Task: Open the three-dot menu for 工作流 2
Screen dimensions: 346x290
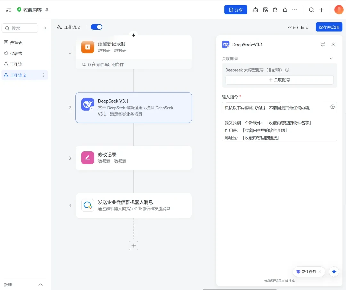Action: click(x=44, y=75)
